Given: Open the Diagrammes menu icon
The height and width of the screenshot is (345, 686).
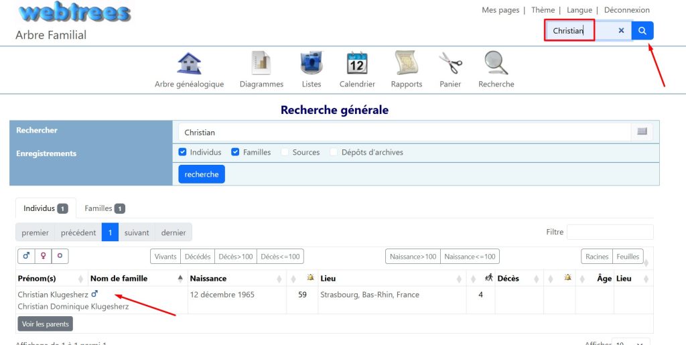Looking at the screenshot, I should [x=261, y=64].
